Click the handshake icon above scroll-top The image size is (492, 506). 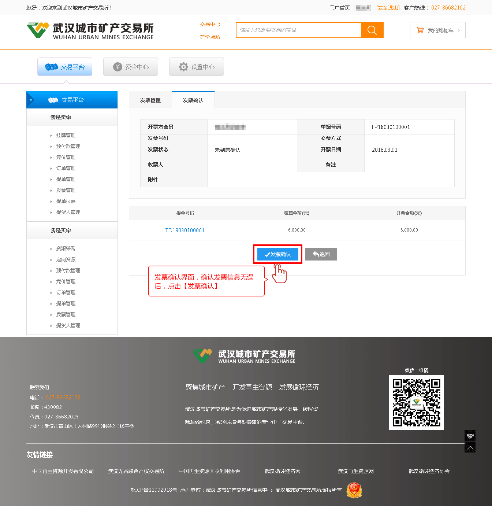click(470, 436)
